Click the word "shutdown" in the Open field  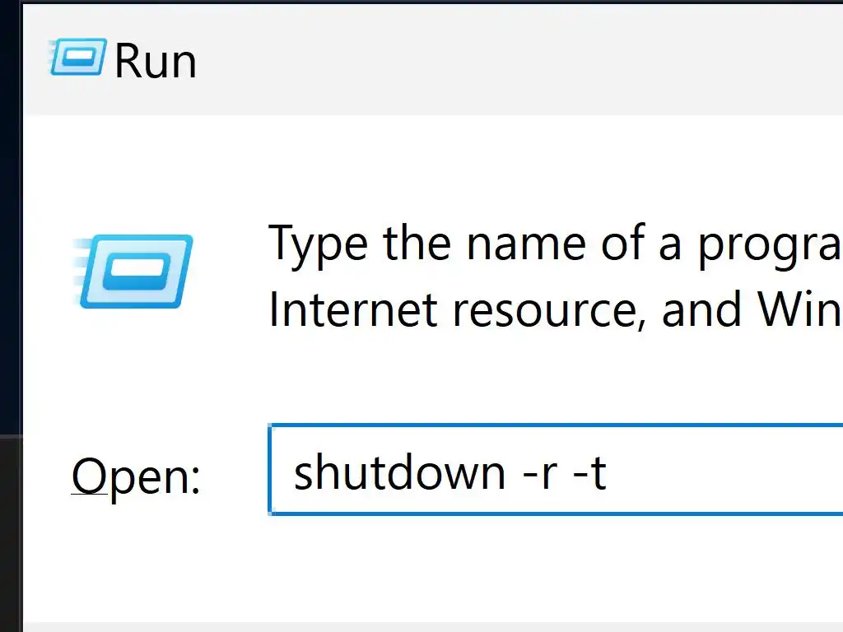click(x=399, y=472)
